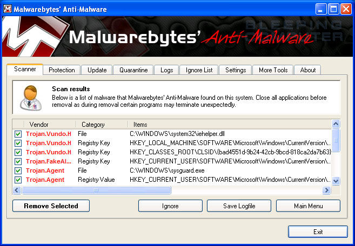Screen dimensions: 355x246
Task: Go to the Settings tab
Action: click(236, 70)
